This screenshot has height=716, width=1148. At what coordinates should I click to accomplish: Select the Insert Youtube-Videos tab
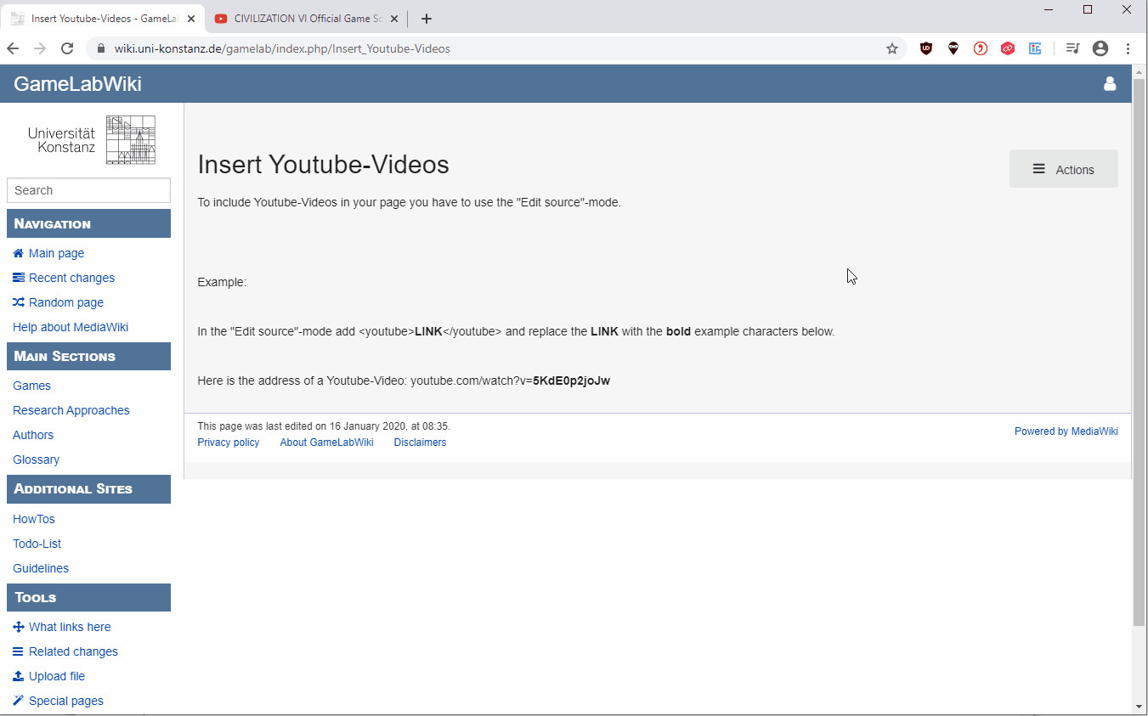click(102, 19)
